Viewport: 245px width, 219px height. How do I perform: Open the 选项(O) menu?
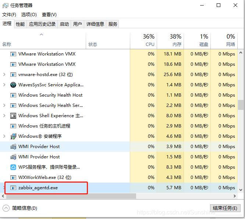(29, 15)
